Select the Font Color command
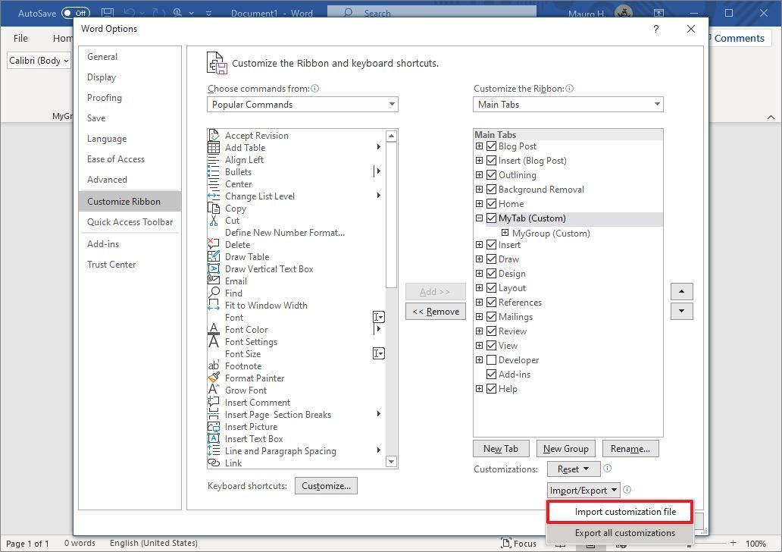The width and height of the screenshot is (782, 552). point(248,329)
